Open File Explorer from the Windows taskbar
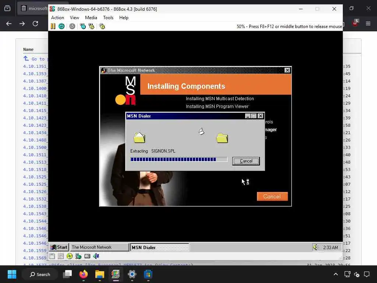Image resolution: width=377 pixels, height=283 pixels. (x=99, y=274)
